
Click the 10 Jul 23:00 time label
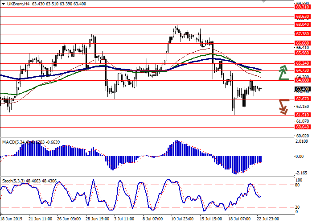182,219
